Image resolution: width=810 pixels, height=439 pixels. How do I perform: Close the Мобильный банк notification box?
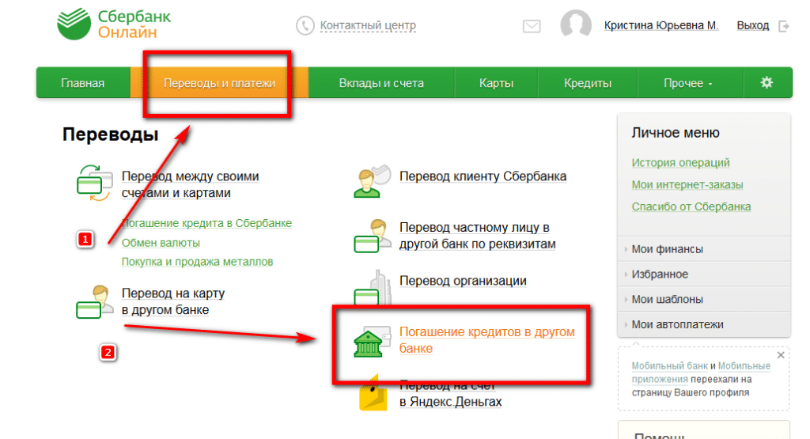(x=781, y=355)
